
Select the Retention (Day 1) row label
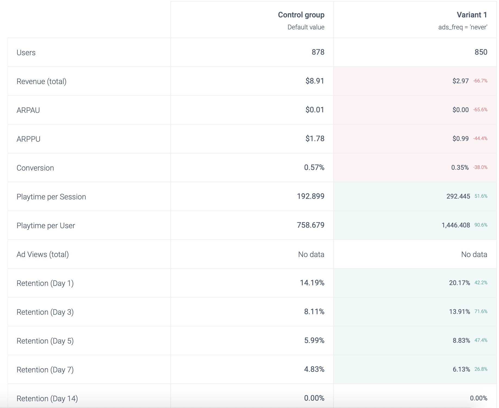45,283
